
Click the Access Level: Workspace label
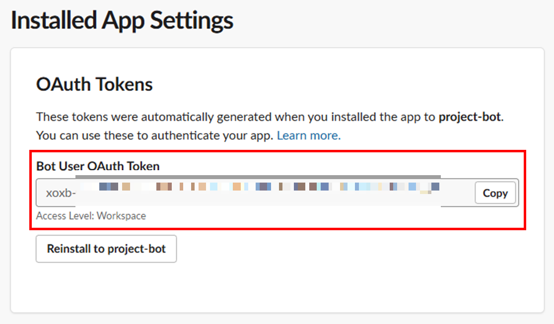pos(91,215)
